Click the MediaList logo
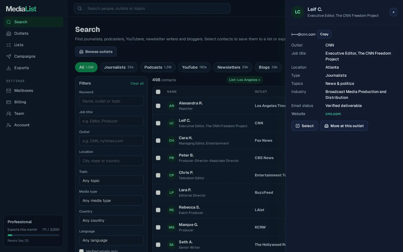The height and width of the screenshot is (252, 403). (21, 9)
